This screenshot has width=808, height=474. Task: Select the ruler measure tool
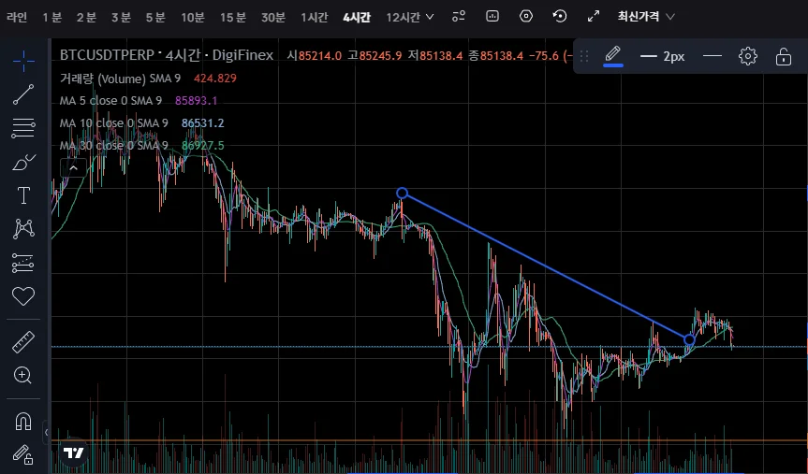[23, 342]
